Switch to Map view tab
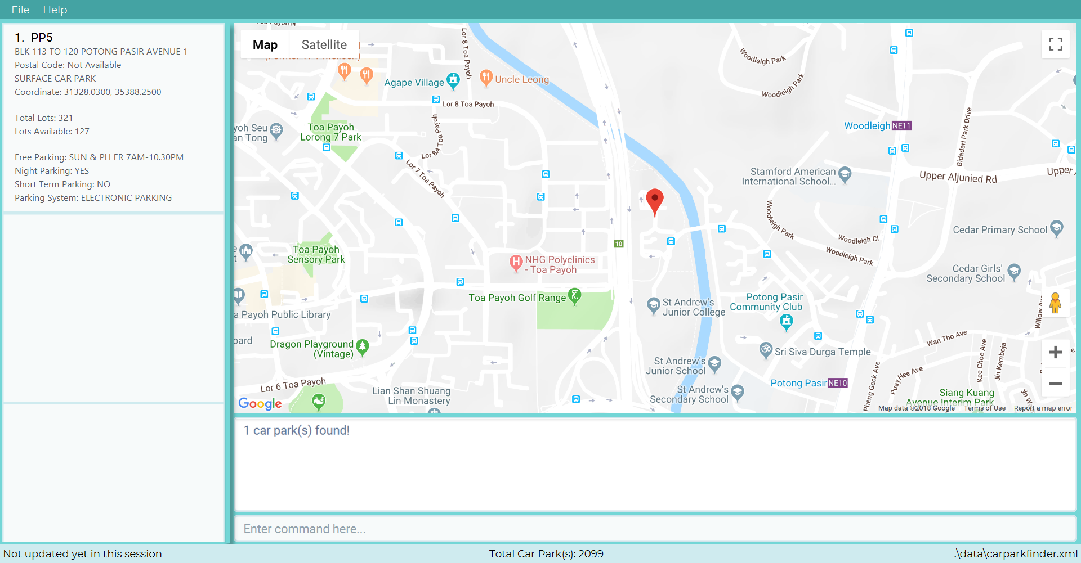 click(265, 44)
